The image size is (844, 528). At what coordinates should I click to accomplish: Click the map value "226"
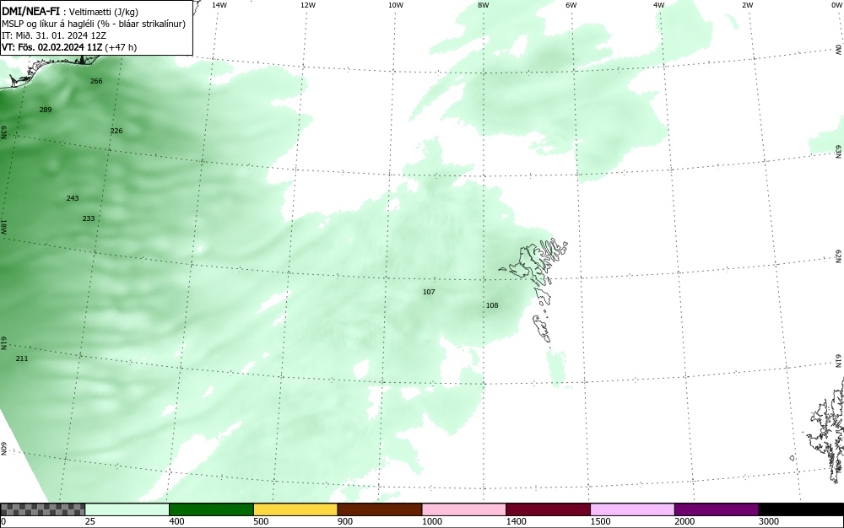[x=116, y=131]
